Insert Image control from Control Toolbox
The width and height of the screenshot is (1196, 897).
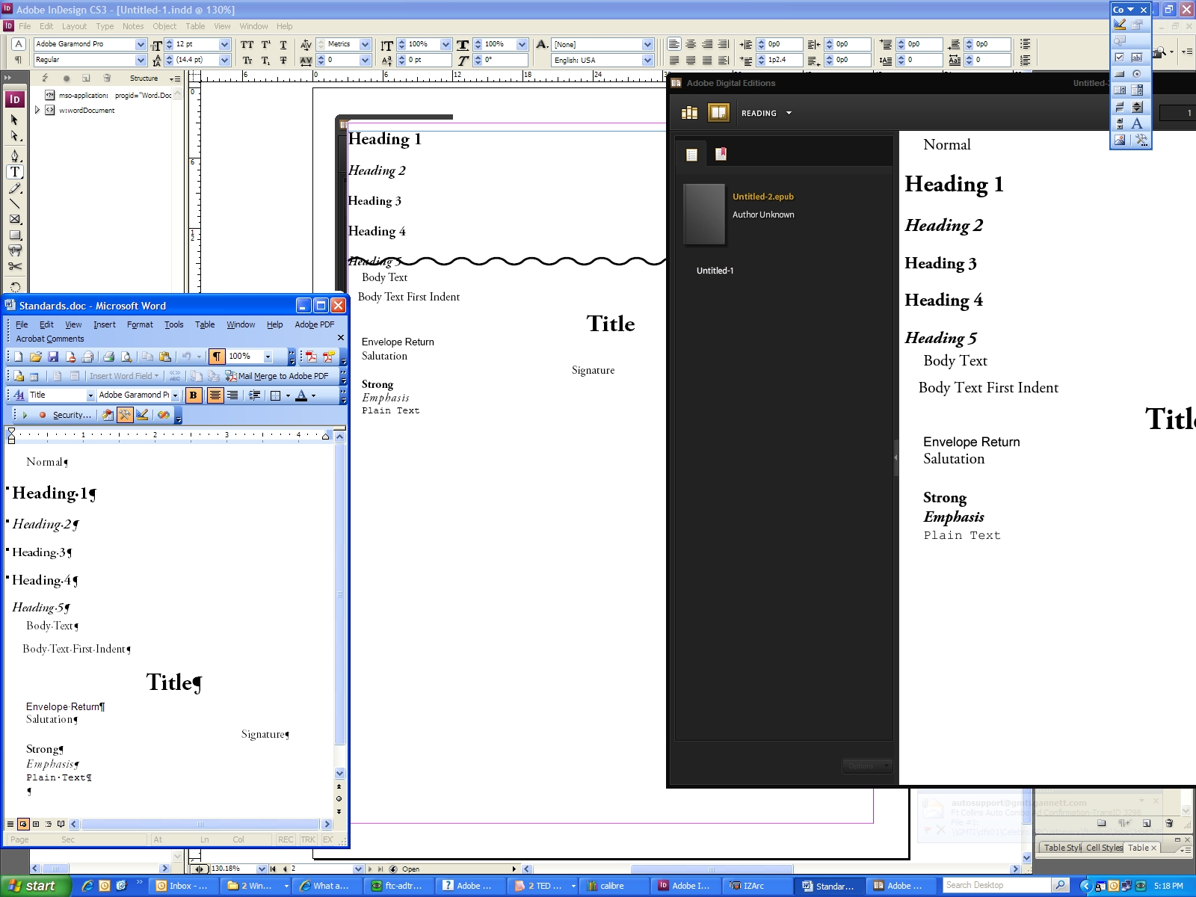pyautogui.click(x=1120, y=140)
